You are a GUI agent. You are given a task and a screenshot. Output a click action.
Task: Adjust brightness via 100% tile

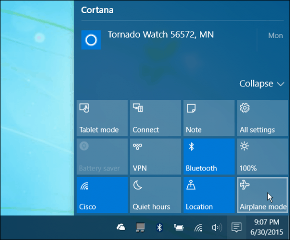[x=262, y=156]
